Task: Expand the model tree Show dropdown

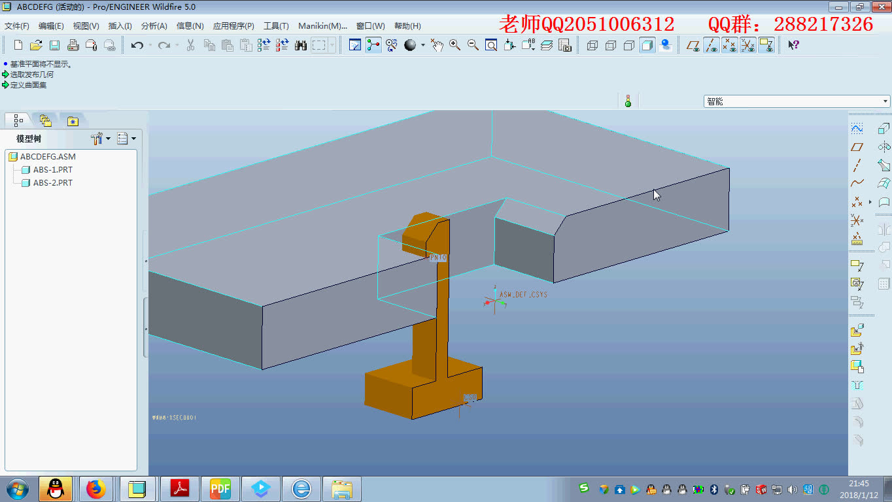Action: 126,139
